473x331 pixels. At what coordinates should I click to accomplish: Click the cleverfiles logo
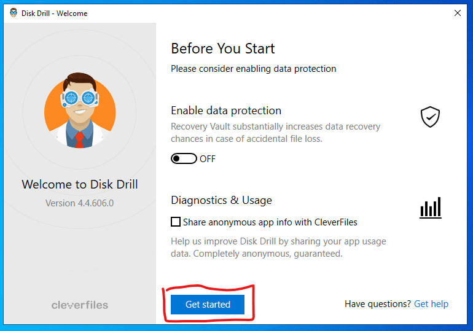pyautogui.click(x=80, y=305)
